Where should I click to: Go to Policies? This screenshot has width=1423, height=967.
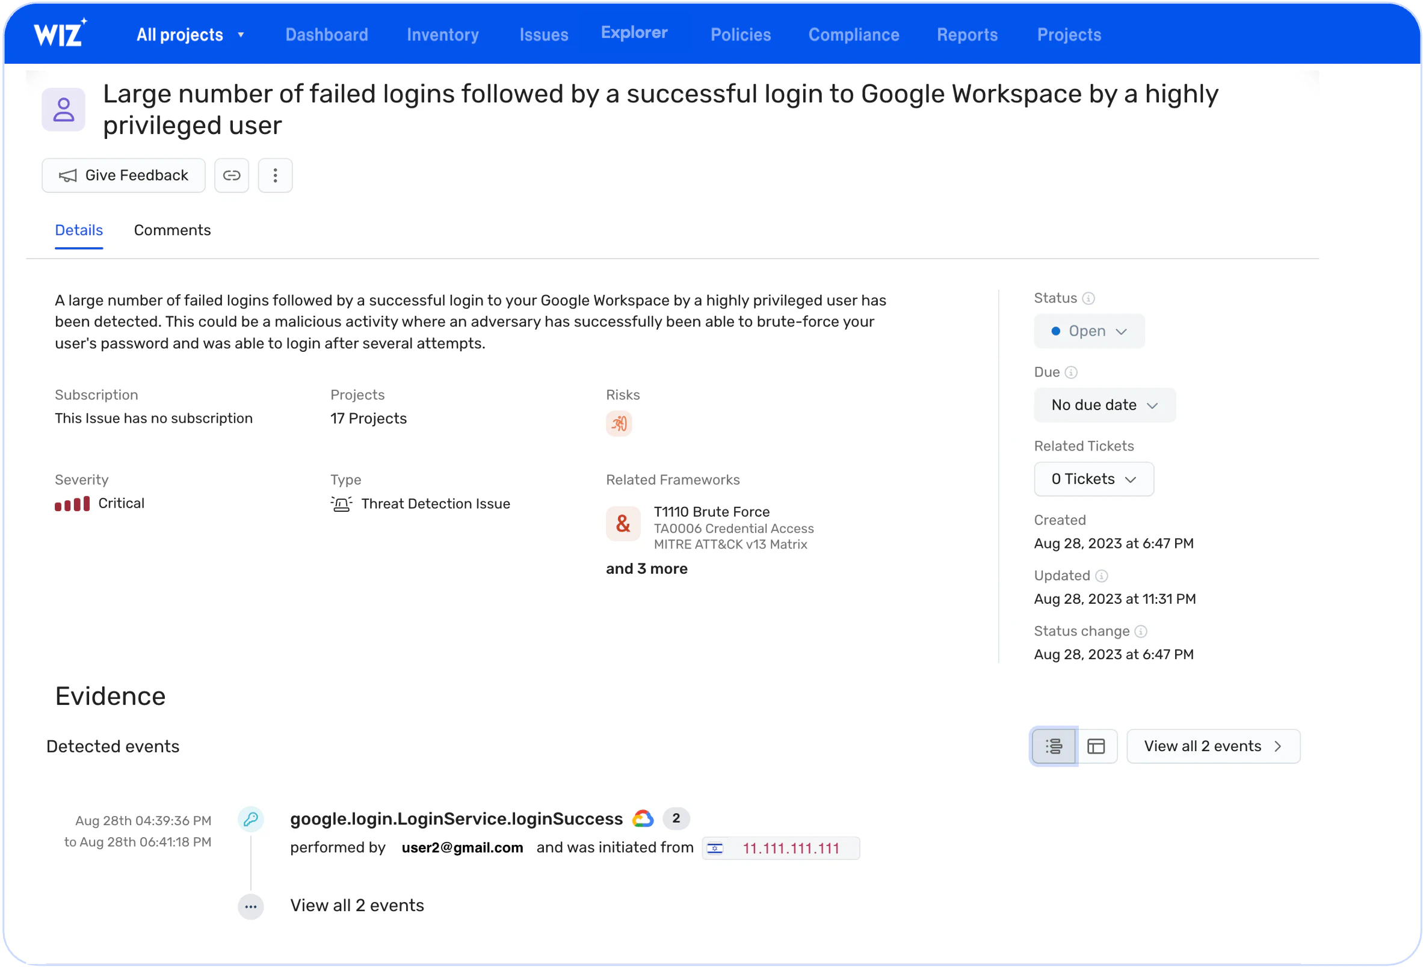pos(740,35)
